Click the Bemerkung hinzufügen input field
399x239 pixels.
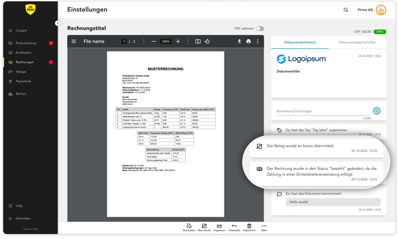coord(322,111)
